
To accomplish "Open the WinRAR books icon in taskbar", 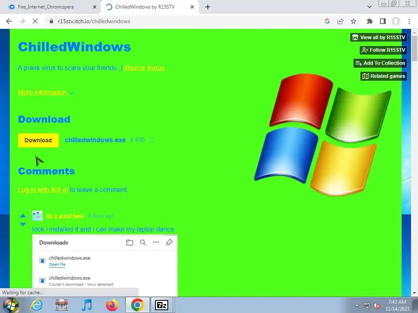I will click(62, 305).
